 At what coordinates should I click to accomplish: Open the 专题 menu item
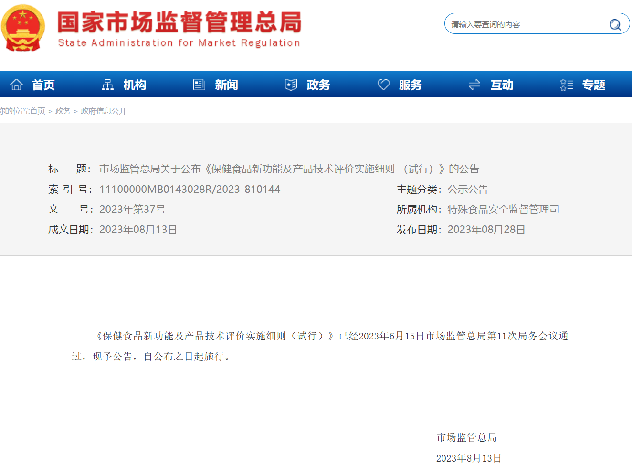point(593,85)
